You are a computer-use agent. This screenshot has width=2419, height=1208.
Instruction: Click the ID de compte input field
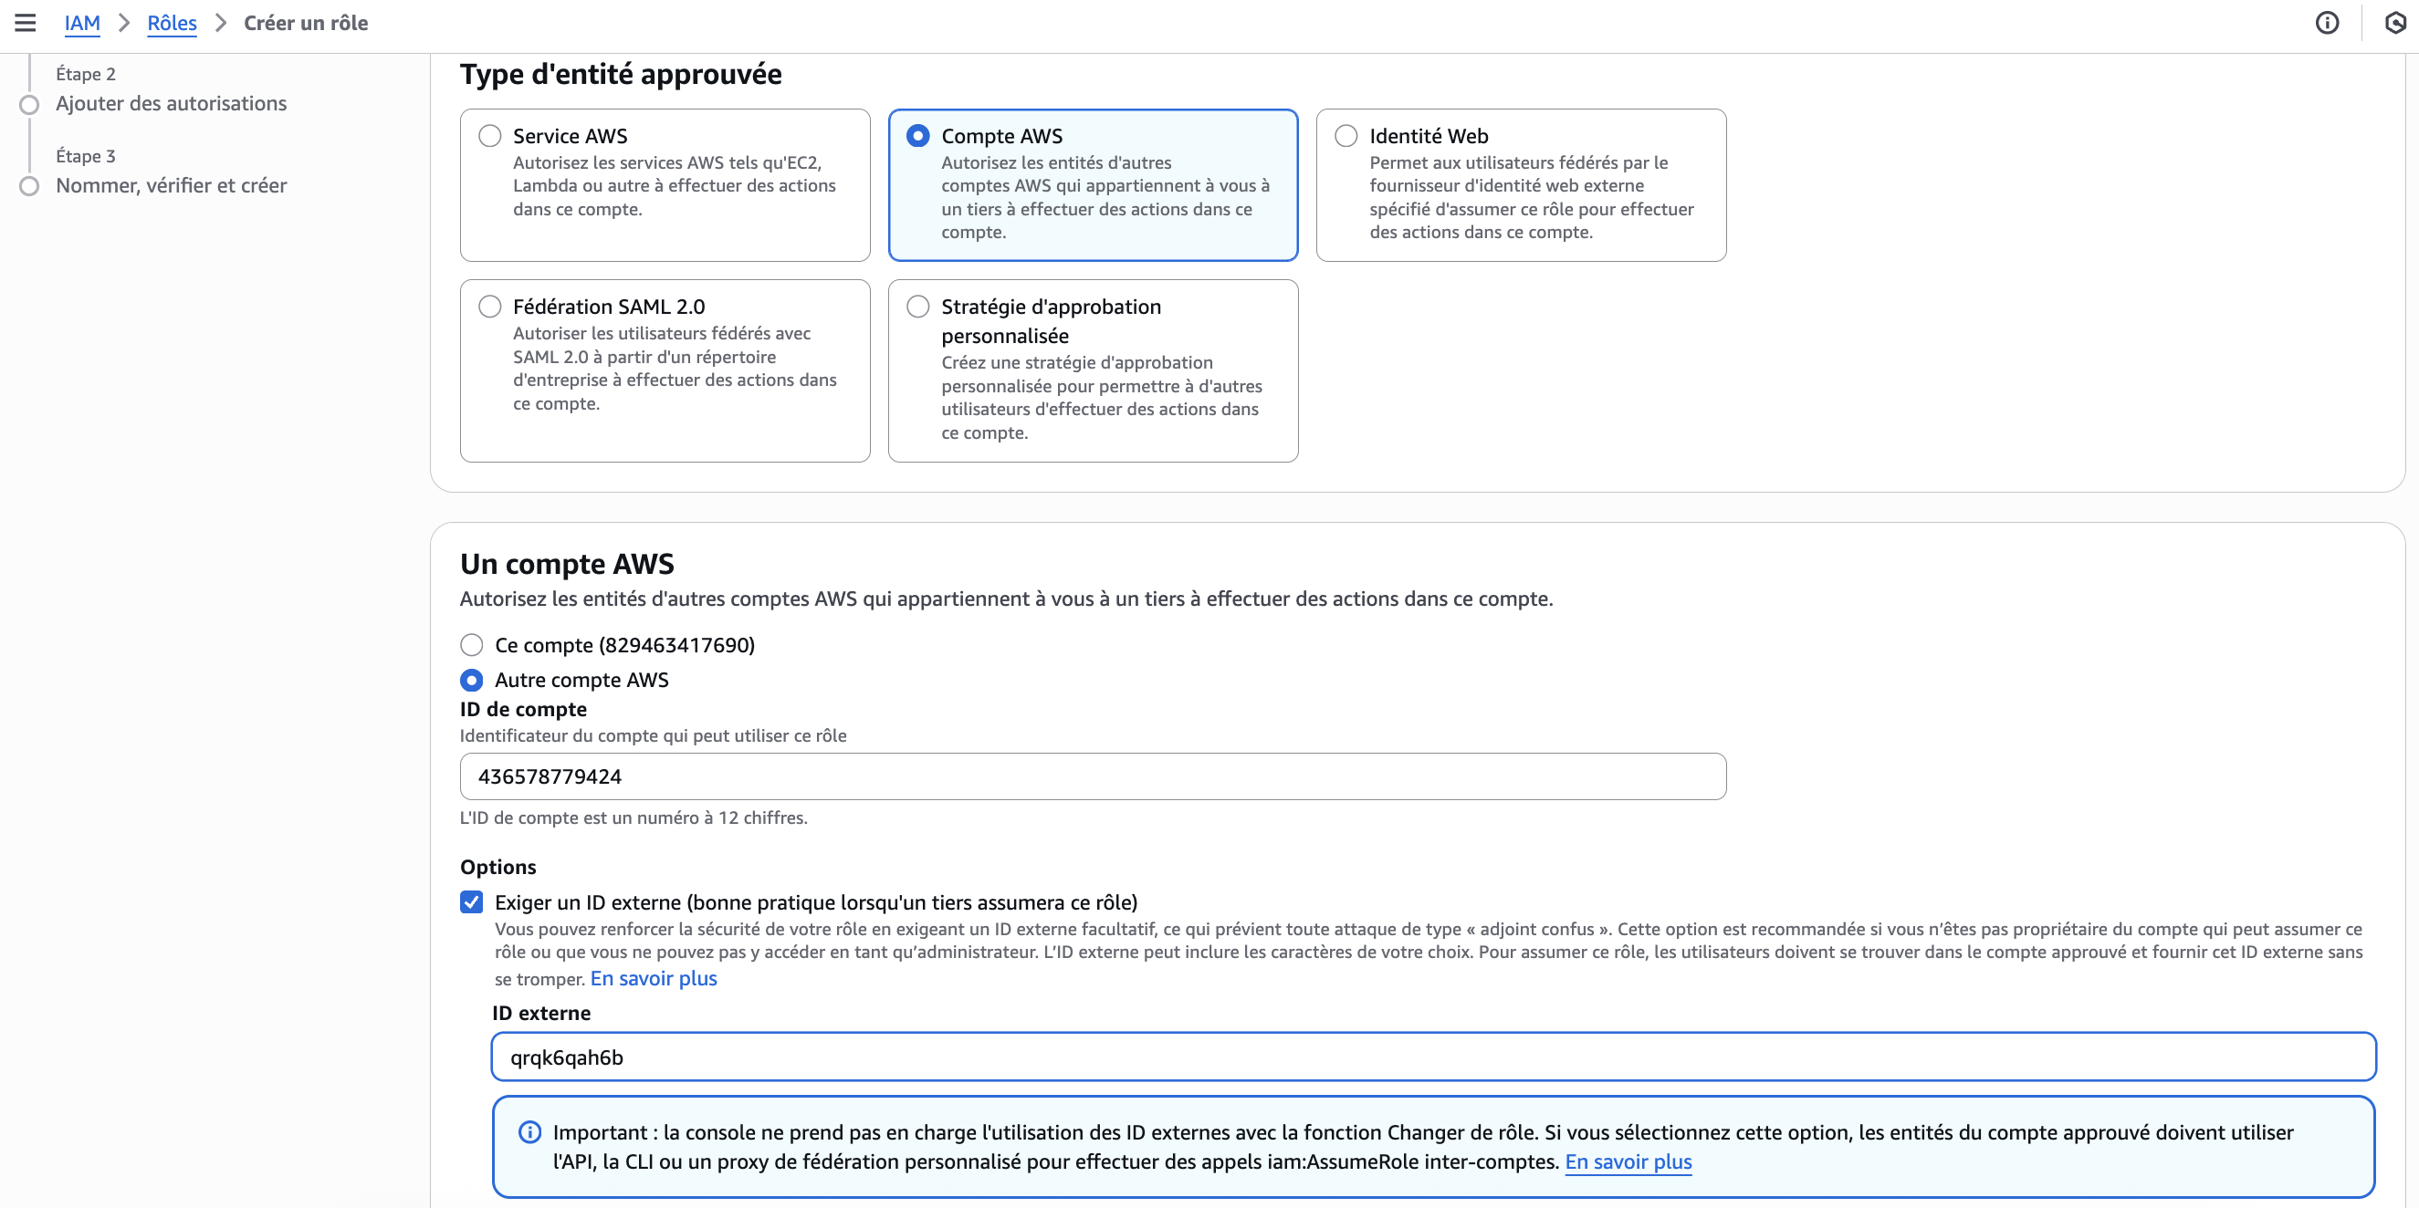point(1092,776)
